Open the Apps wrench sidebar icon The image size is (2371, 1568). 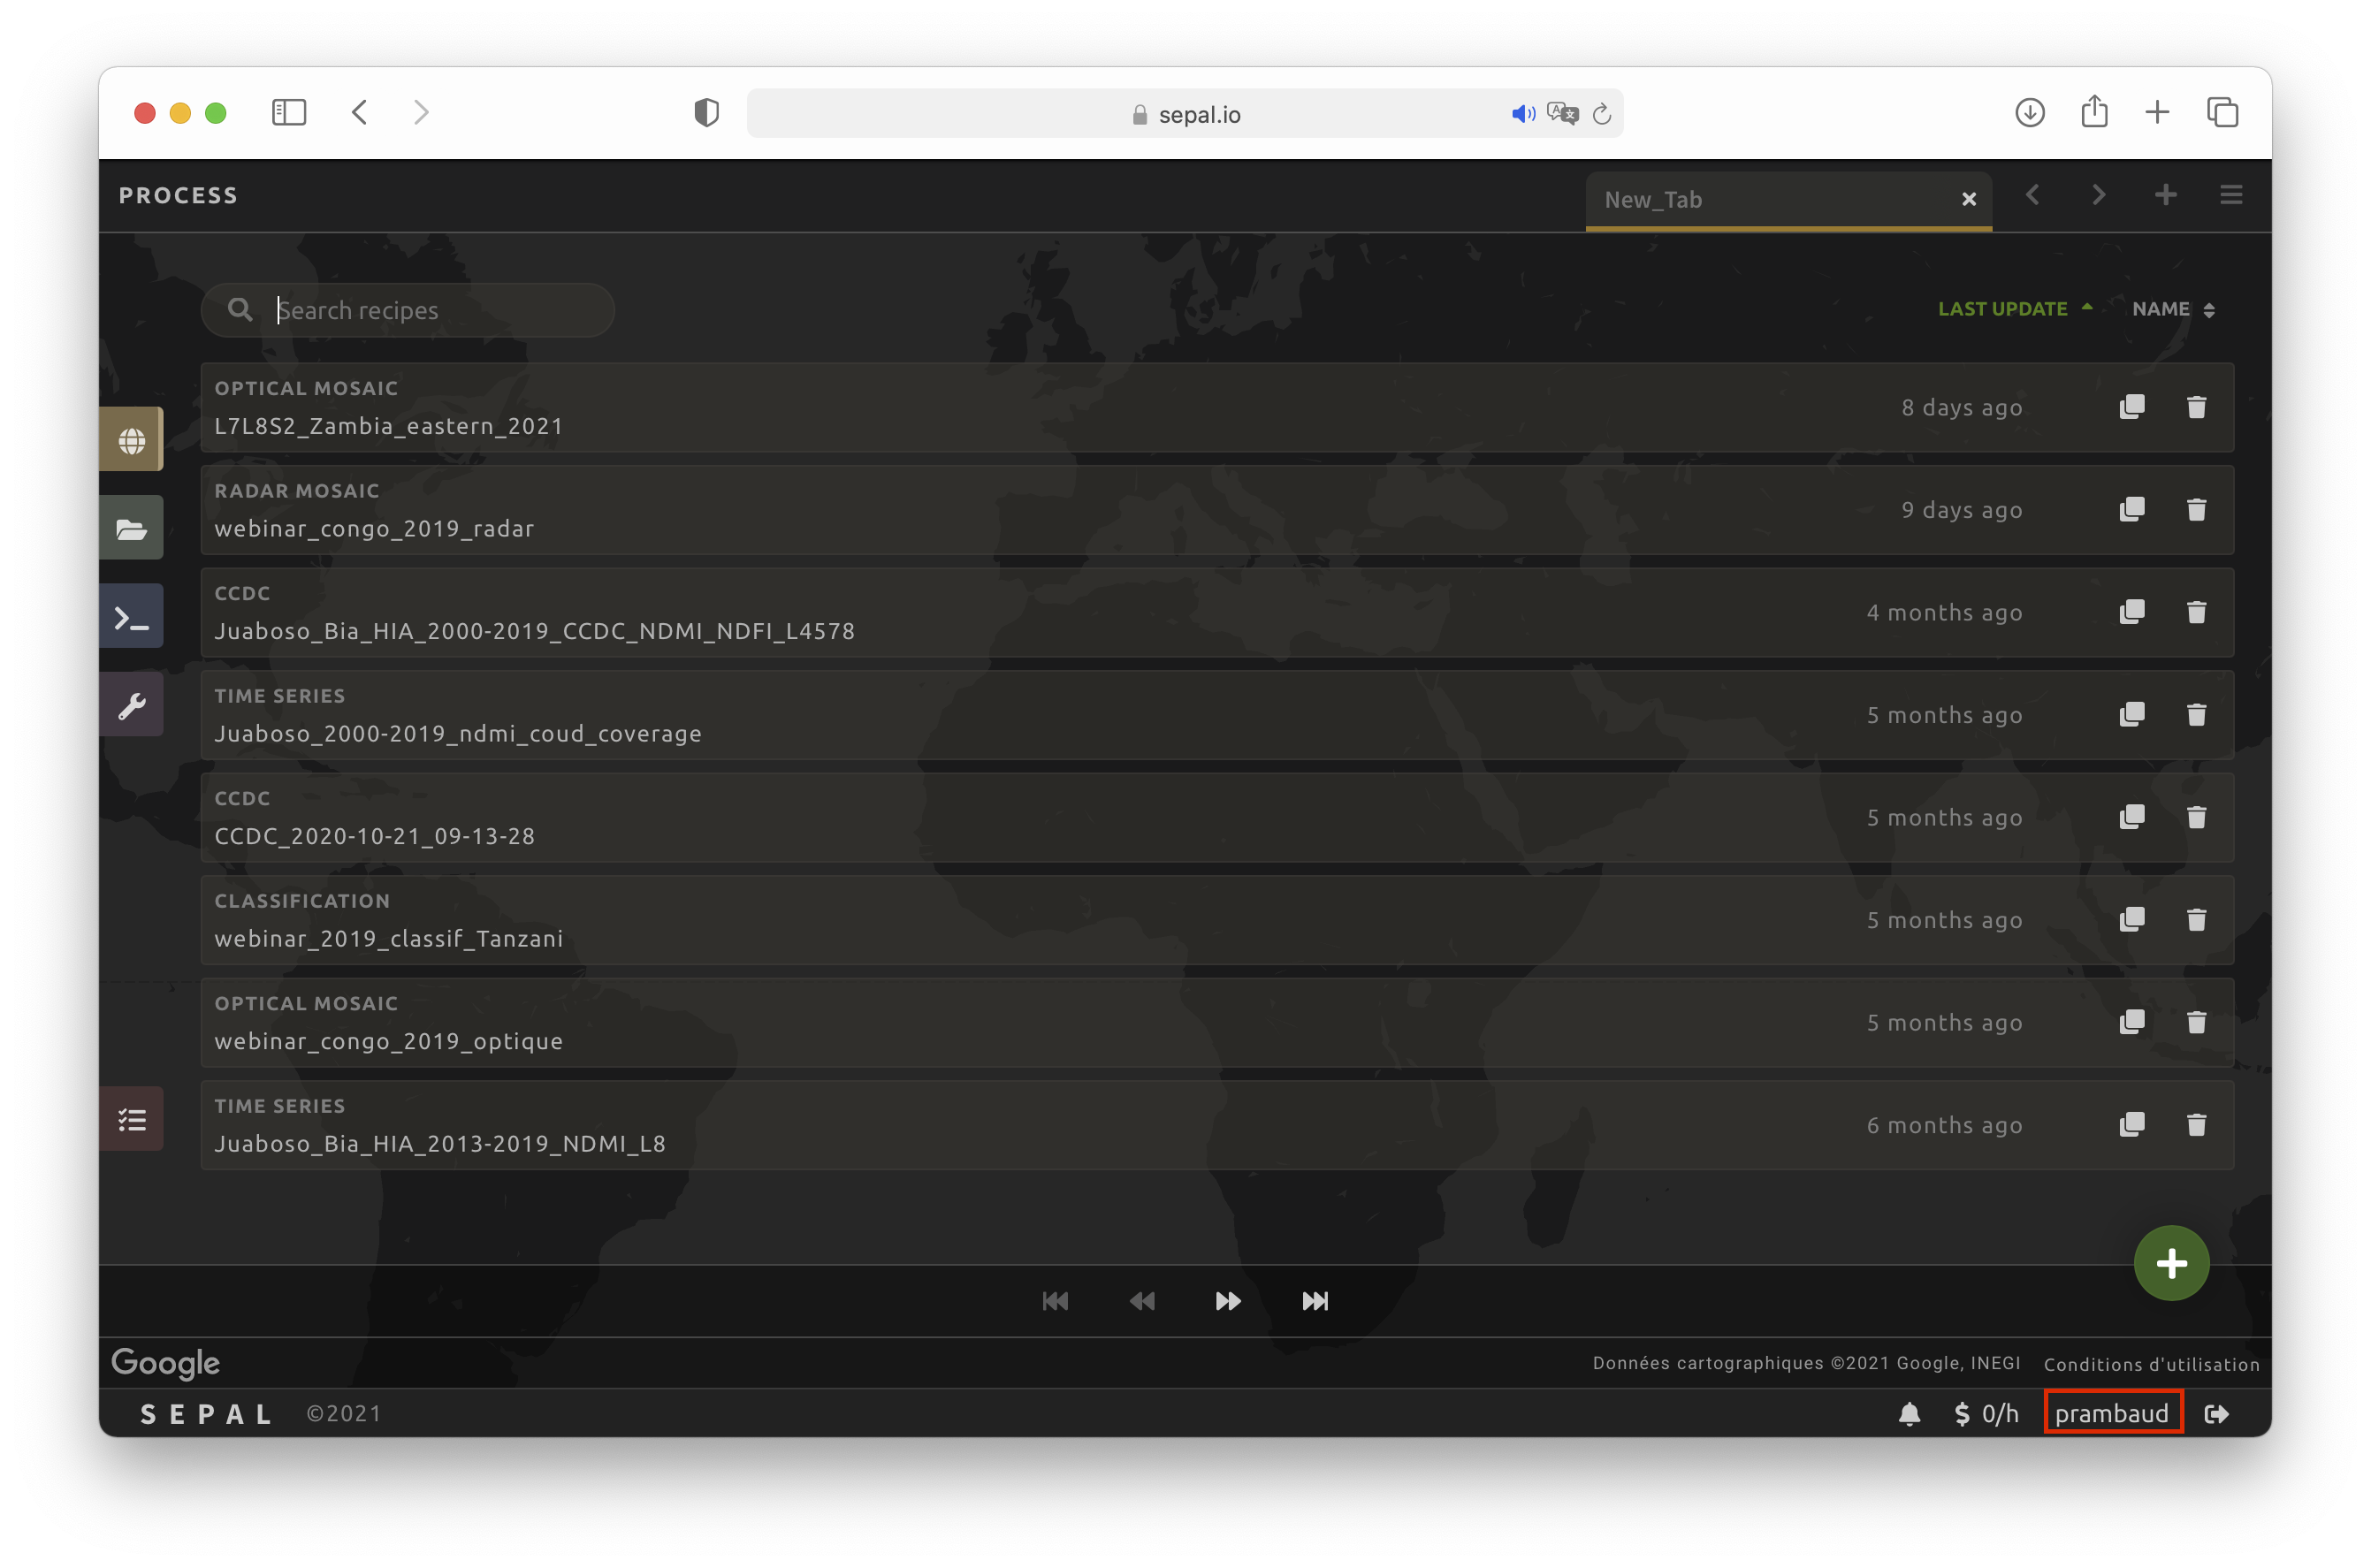coord(131,706)
